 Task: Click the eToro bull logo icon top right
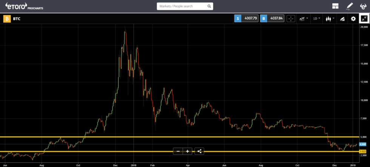coord(362,6)
